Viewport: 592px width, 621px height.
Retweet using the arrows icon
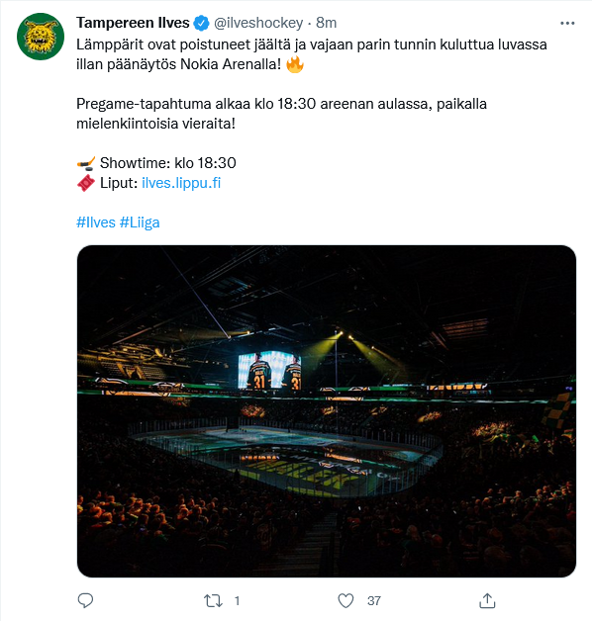coord(213,601)
